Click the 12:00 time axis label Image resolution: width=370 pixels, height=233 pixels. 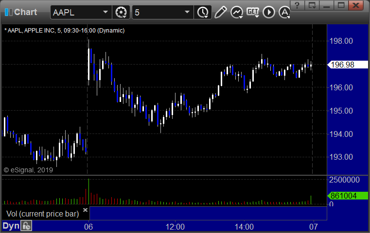coord(175,227)
